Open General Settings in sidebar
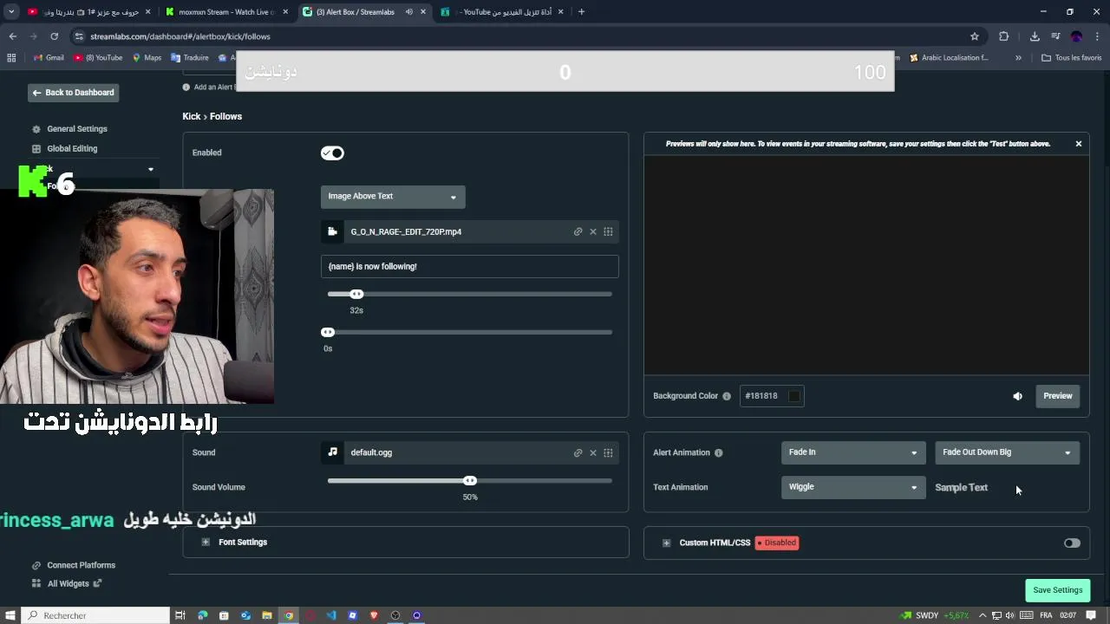The height and width of the screenshot is (624, 1110). click(x=77, y=129)
